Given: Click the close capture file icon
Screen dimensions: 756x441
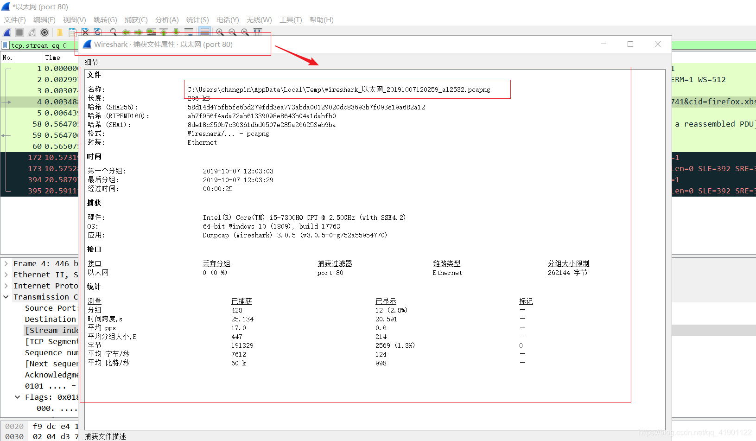Looking at the screenshot, I should (x=85, y=32).
